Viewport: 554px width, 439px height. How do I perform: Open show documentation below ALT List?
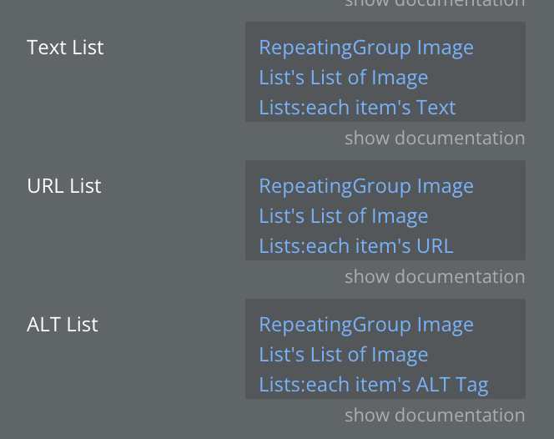(435, 415)
